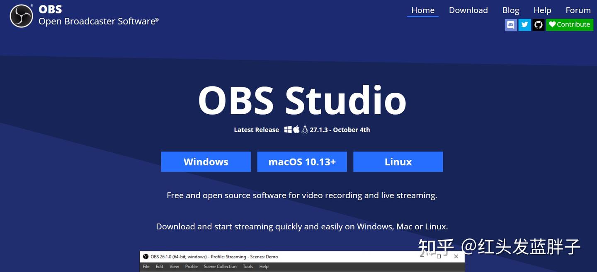
Task: Open the Discord icon link
Action: tap(511, 25)
